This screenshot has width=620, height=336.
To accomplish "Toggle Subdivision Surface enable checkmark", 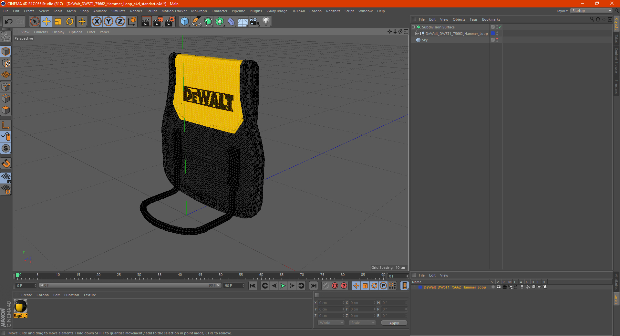I will (x=500, y=27).
